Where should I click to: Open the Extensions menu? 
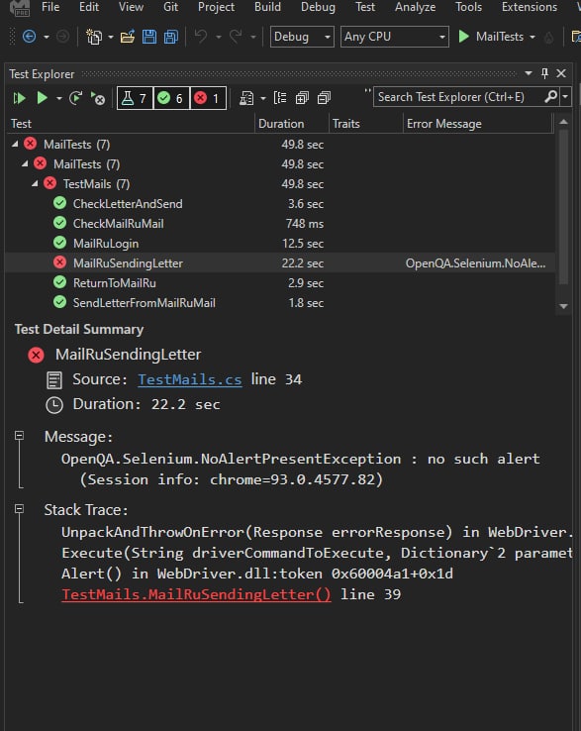coord(530,7)
